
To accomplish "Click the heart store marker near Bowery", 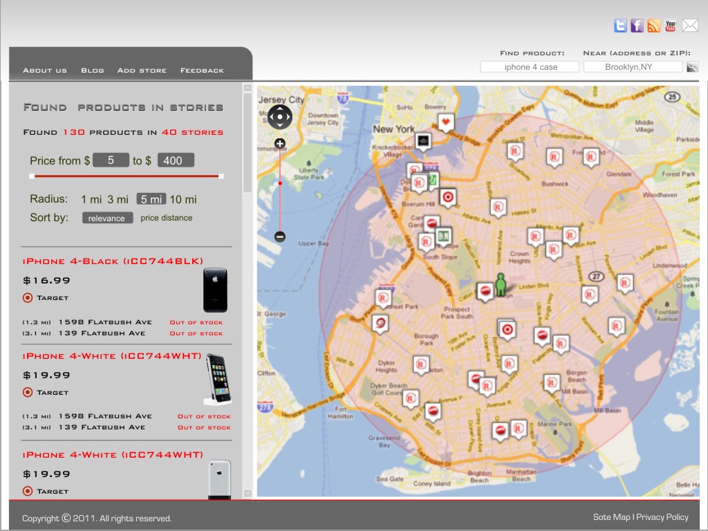I will pos(446,122).
